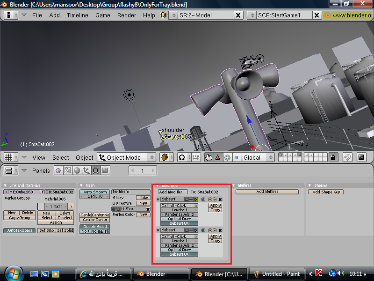
Task: Click the solid draw type cube icon
Action: pos(166,157)
